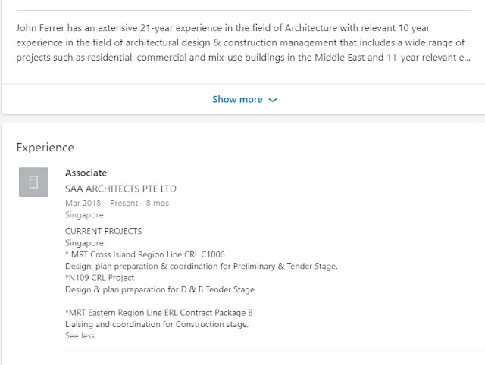Open SAA ARCHITECTS PTE LTD company page

pos(120,189)
